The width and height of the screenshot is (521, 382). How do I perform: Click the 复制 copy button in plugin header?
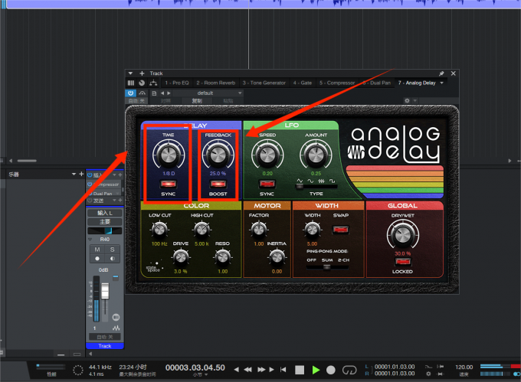[x=197, y=100]
